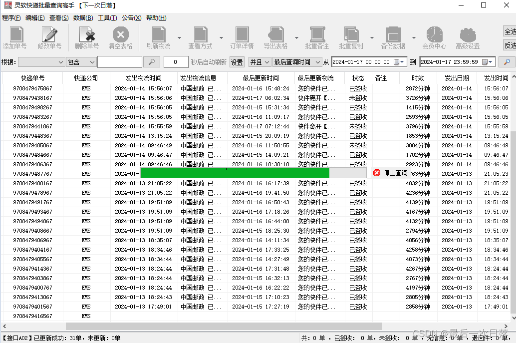Click the filter keyword text box
This screenshot has height=343, width=516.
pos(120,62)
